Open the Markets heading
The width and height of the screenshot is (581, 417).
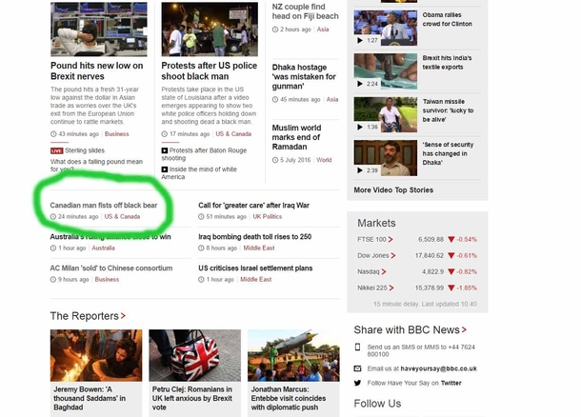(x=376, y=223)
